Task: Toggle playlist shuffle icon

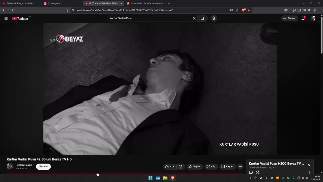Action: coord(258,172)
